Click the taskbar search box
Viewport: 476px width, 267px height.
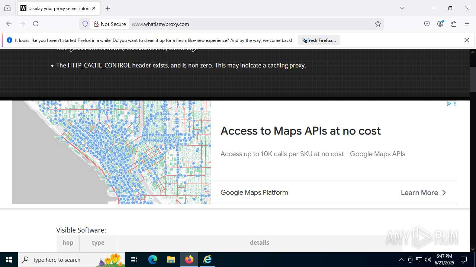coord(72,260)
